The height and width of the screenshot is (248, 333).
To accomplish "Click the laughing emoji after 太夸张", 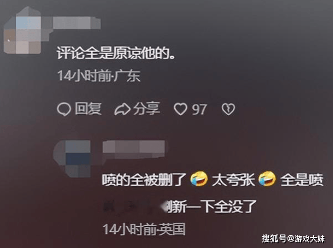I will click(x=267, y=179).
